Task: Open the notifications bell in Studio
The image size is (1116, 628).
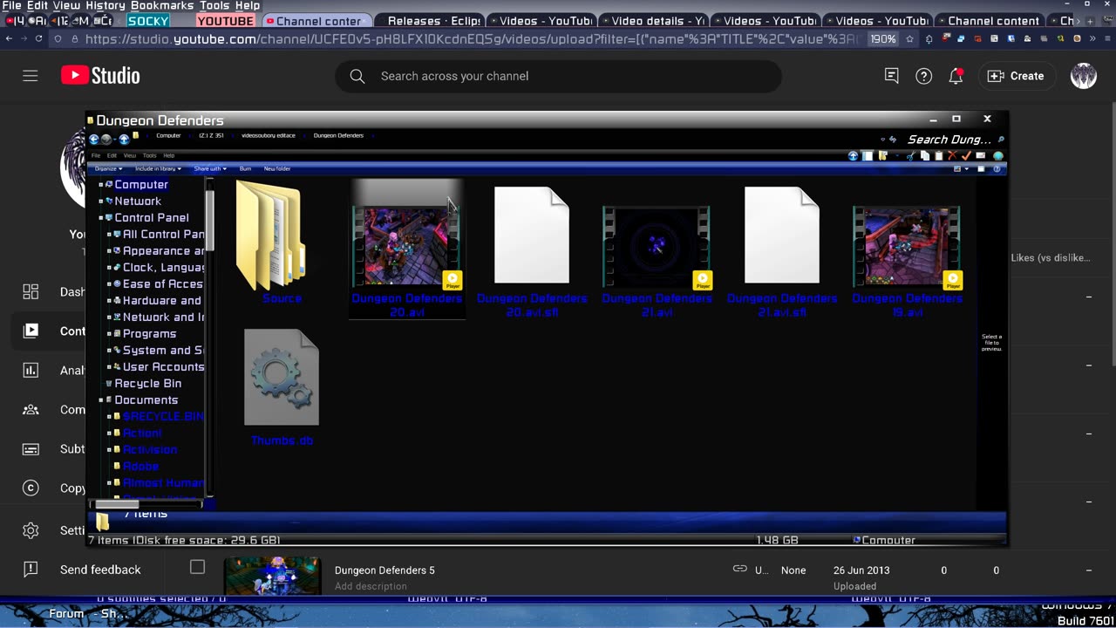Action: 956,76
